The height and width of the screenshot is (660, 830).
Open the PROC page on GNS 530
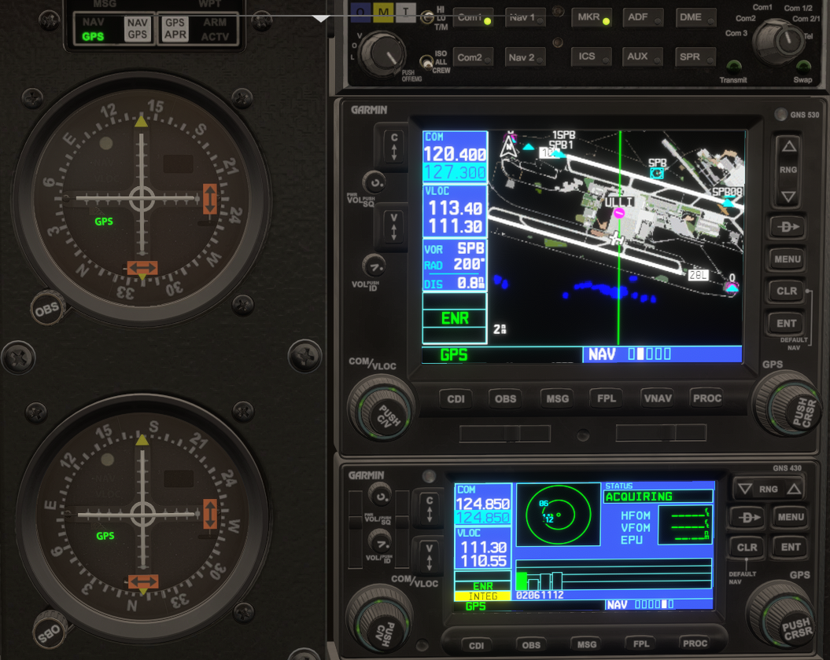tap(706, 398)
